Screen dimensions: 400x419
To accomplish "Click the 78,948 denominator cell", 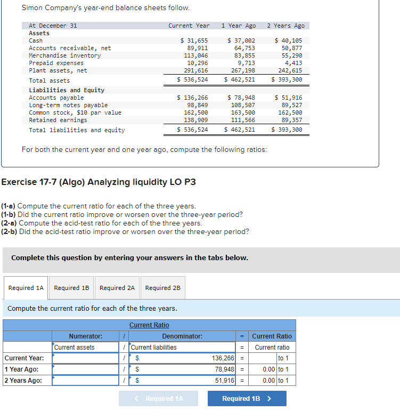I will pos(182,369).
